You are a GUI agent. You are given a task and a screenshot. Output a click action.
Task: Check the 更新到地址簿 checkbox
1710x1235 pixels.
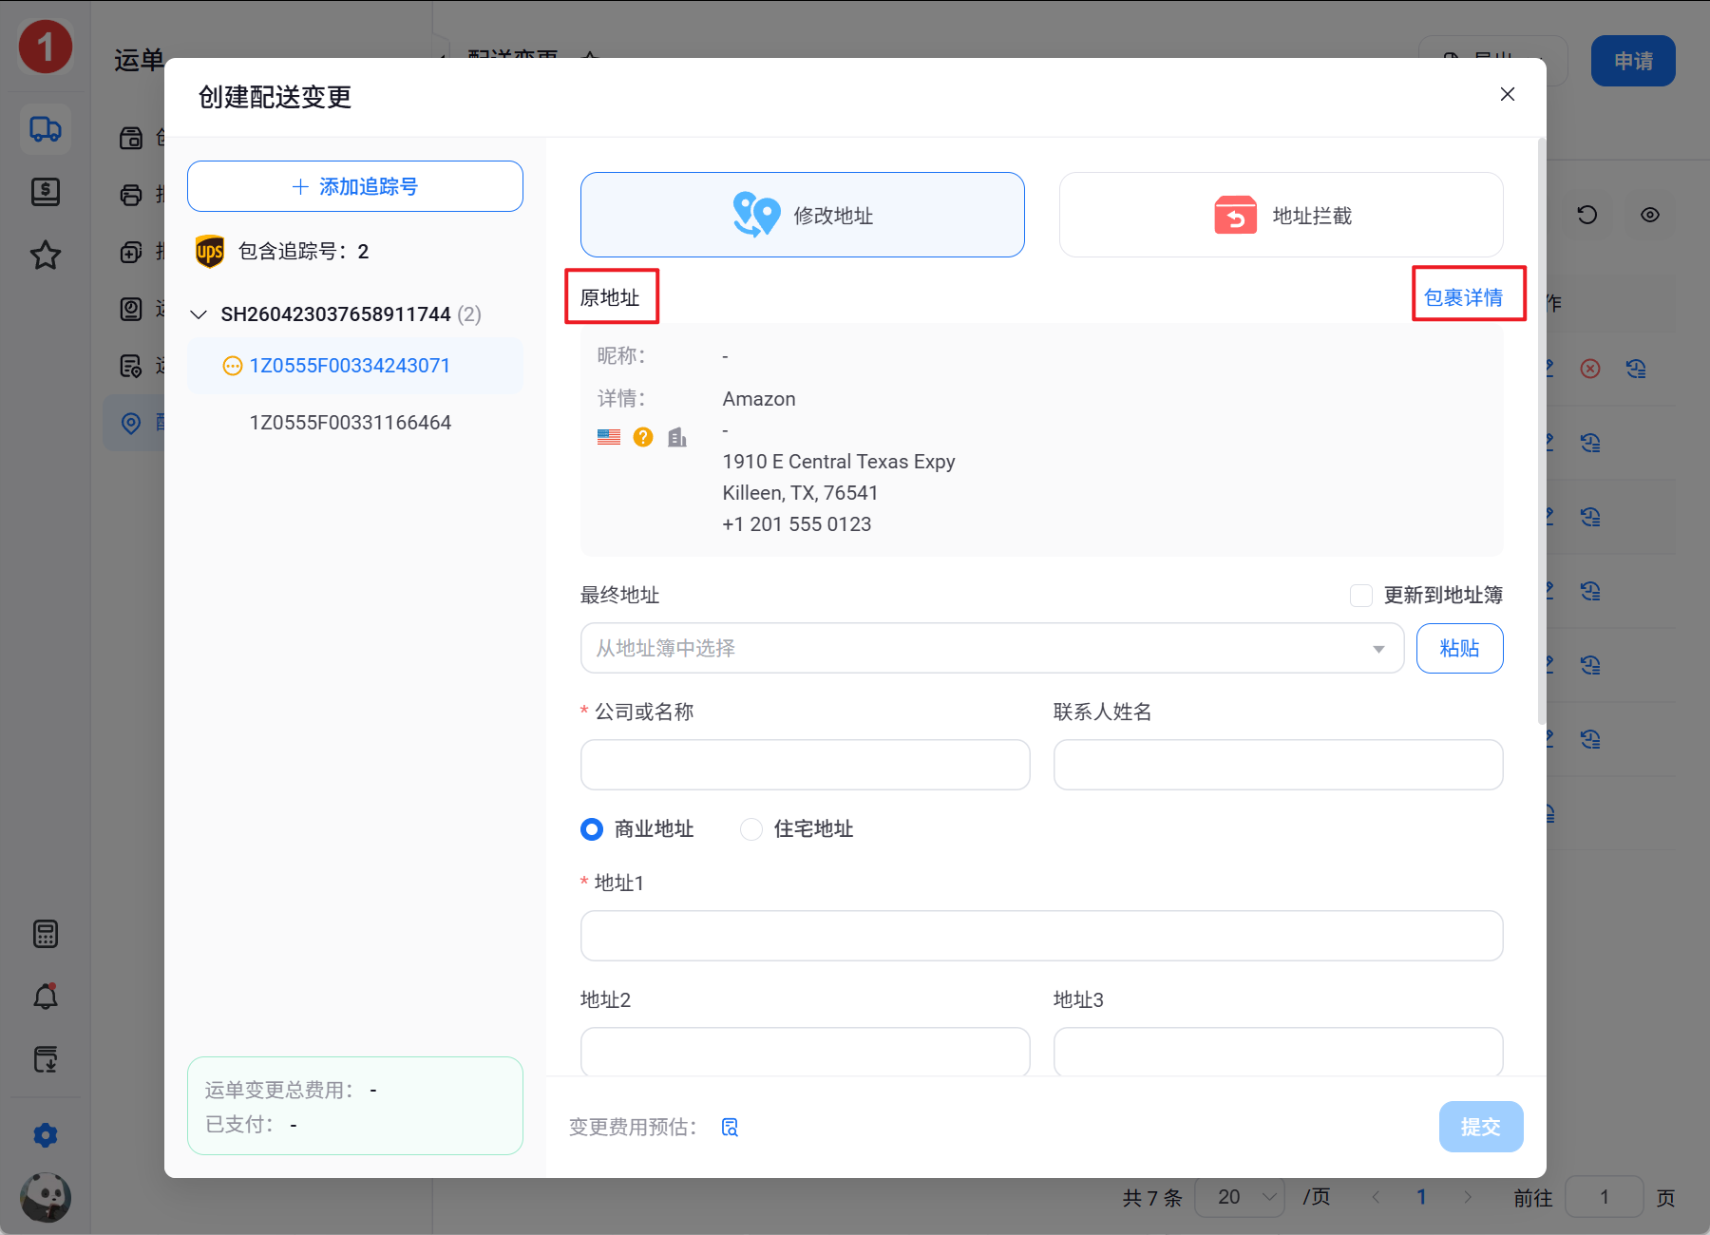click(1361, 596)
